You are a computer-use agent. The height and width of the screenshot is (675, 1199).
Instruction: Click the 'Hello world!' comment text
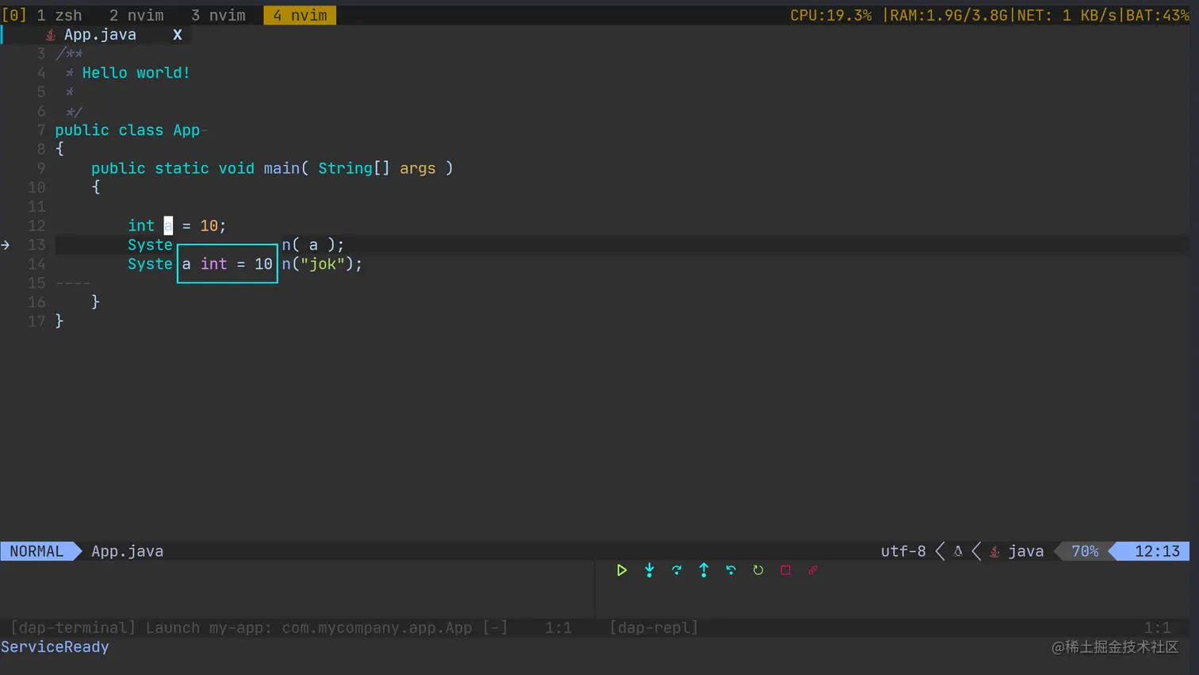136,73
